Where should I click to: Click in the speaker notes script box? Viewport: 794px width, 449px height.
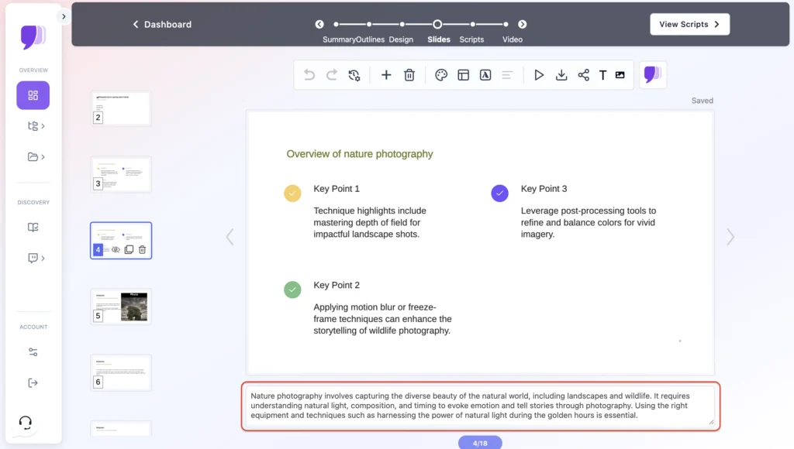coord(480,406)
